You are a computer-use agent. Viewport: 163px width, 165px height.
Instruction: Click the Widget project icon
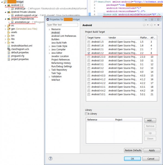click(x=5, y=2)
